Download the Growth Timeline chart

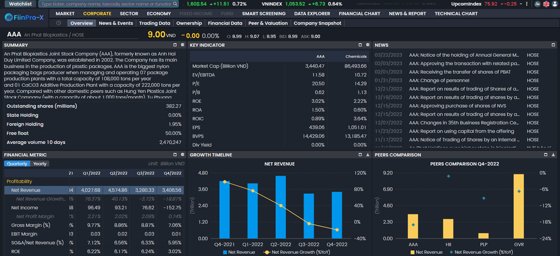367,155
